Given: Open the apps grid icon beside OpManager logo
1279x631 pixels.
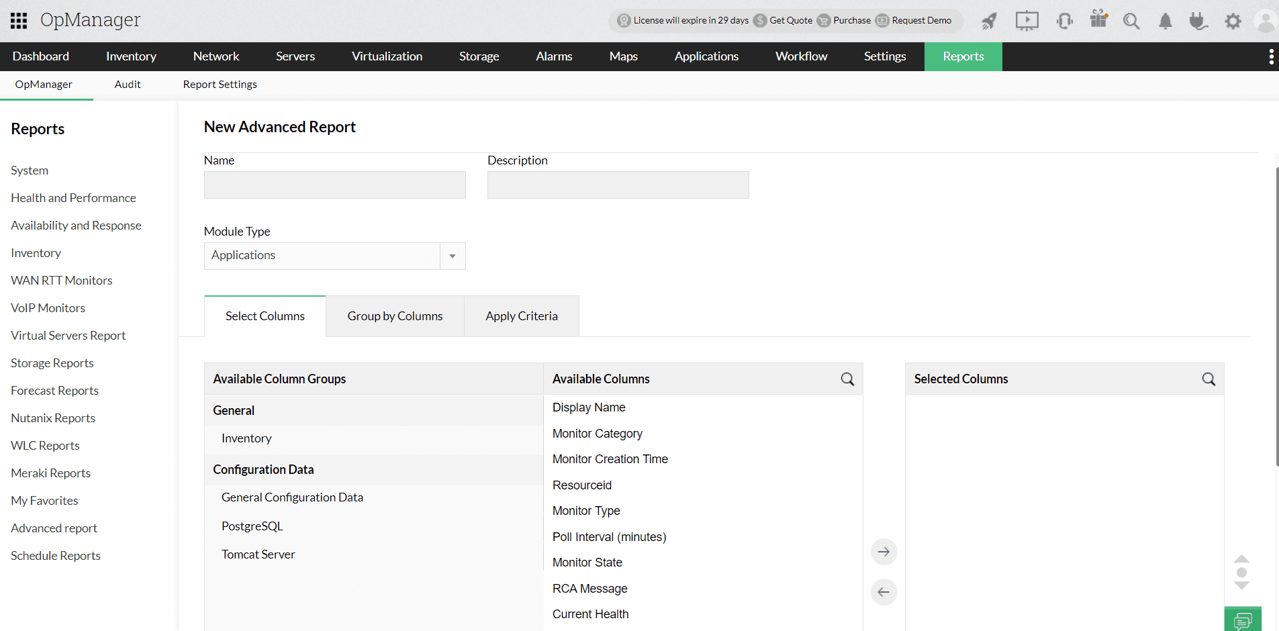Looking at the screenshot, I should (x=18, y=20).
